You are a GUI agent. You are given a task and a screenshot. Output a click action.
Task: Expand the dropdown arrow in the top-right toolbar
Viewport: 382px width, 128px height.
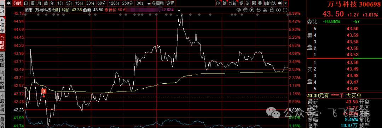click(x=286, y=3)
